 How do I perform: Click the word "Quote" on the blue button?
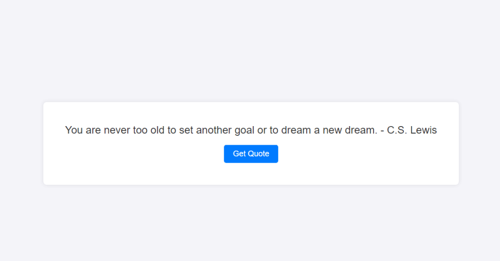point(258,154)
